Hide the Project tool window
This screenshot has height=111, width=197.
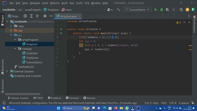(x=51, y=16)
